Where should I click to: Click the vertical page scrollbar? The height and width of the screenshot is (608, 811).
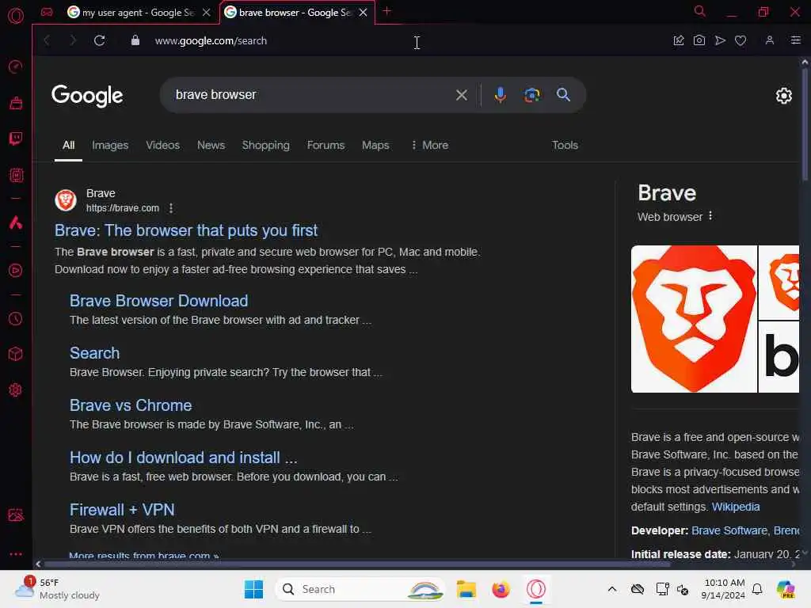[805, 124]
